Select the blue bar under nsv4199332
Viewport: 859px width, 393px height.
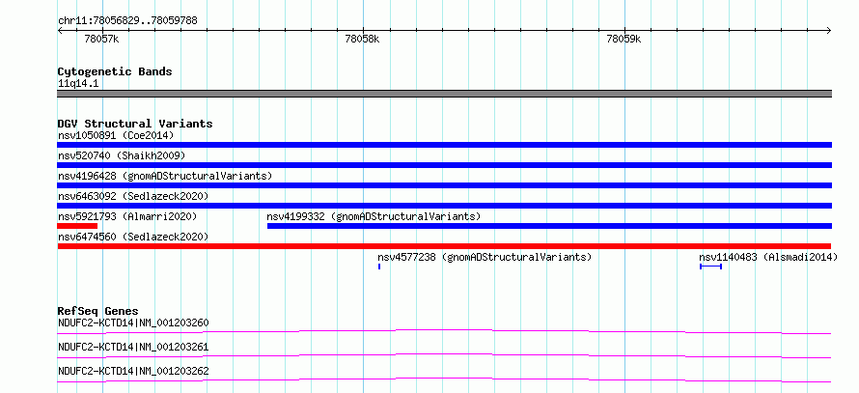(x=549, y=226)
